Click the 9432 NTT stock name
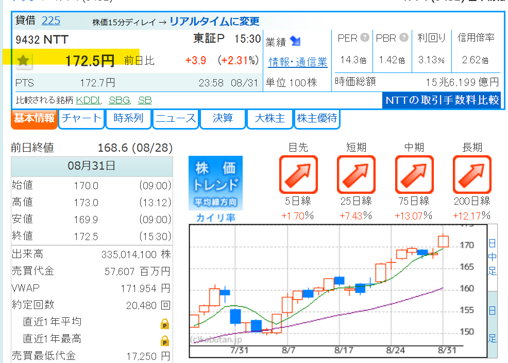 click(42, 40)
